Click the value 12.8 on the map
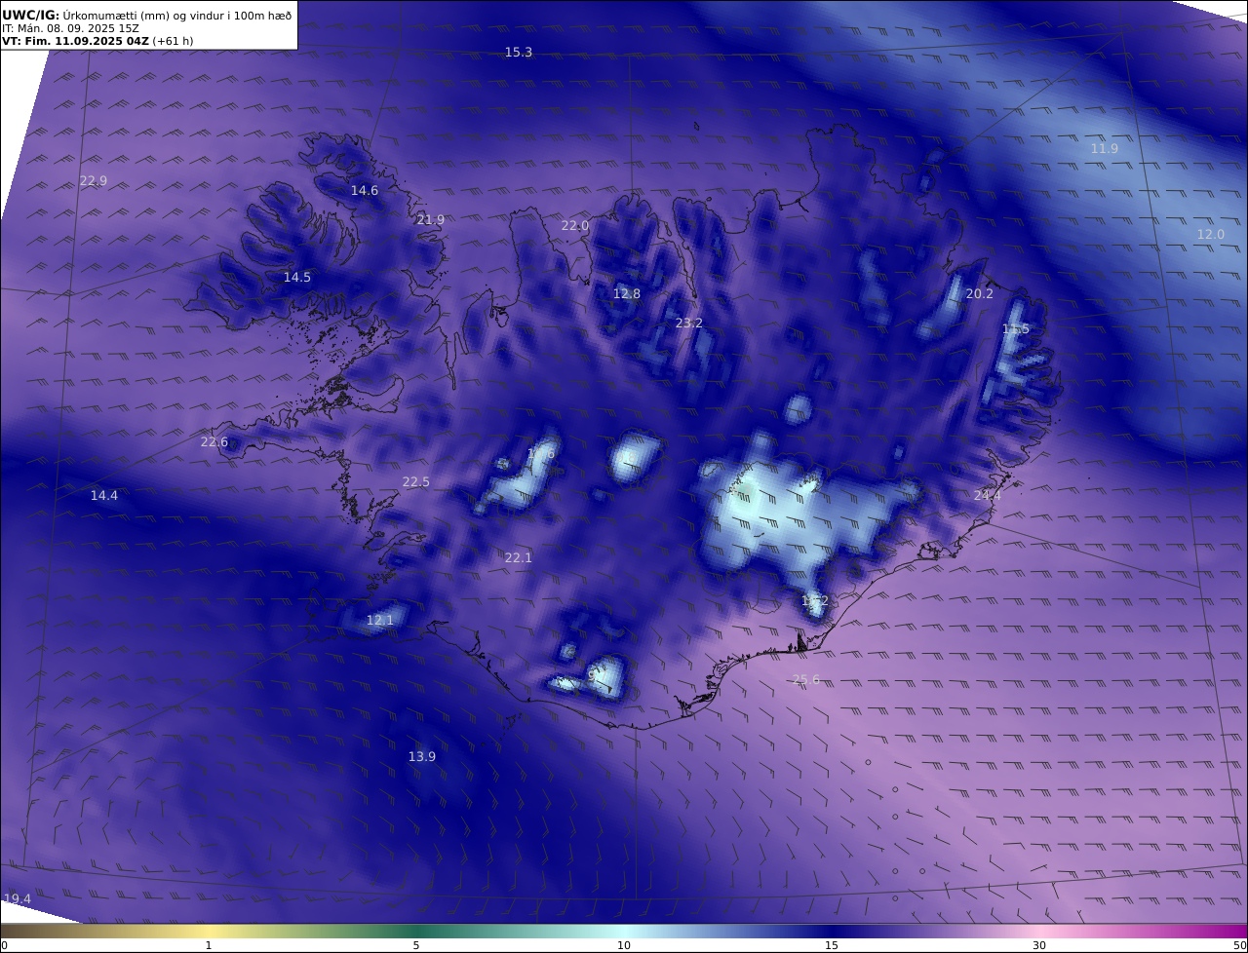 point(627,294)
